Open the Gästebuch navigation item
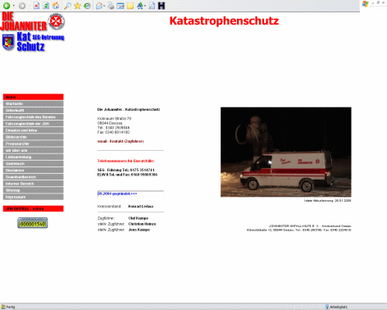This screenshot has height=310, width=387. [x=33, y=163]
